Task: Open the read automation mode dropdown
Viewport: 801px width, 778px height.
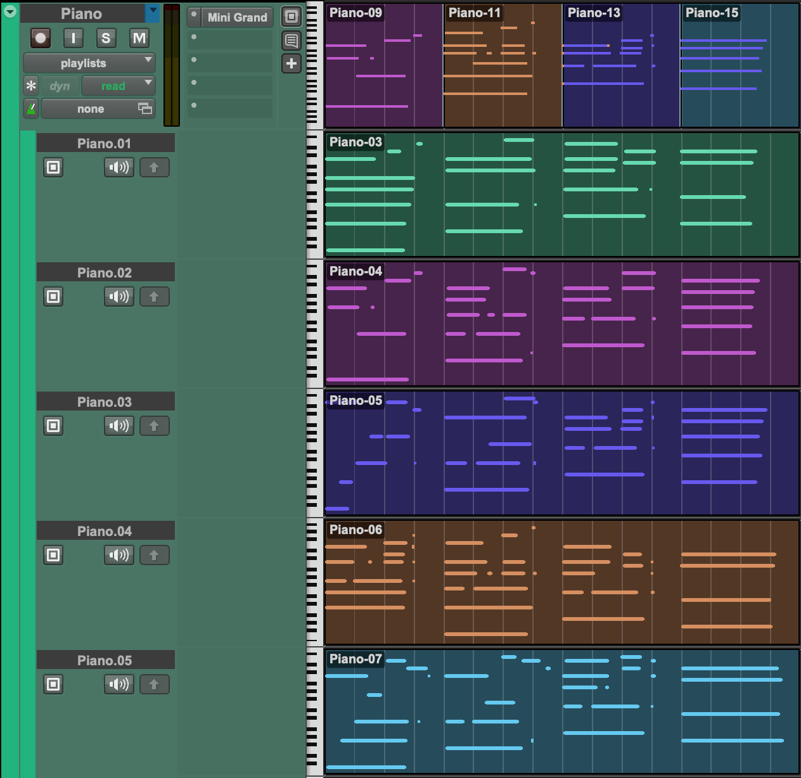Action: [119, 86]
